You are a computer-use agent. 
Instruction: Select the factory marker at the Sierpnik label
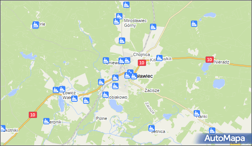[46, 121]
